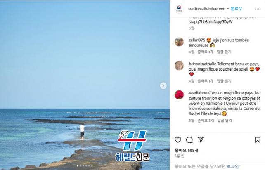Open the comment bubble icon
The image size is (265, 170).
click(x=189, y=140)
